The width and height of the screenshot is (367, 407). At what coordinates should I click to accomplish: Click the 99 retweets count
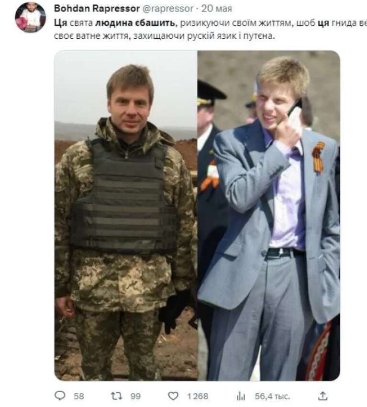point(135,396)
